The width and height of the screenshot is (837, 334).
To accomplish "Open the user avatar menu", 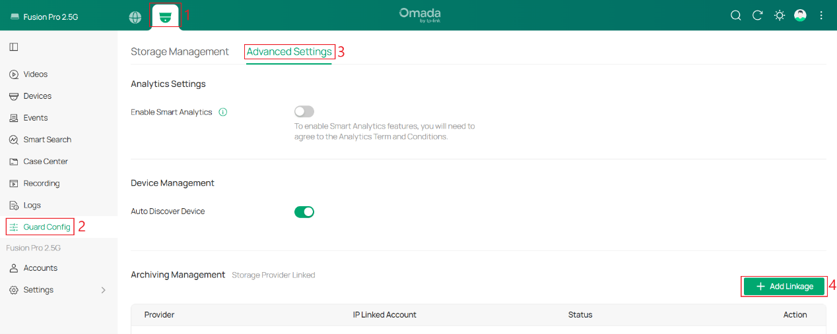I will click(x=800, y=15).
